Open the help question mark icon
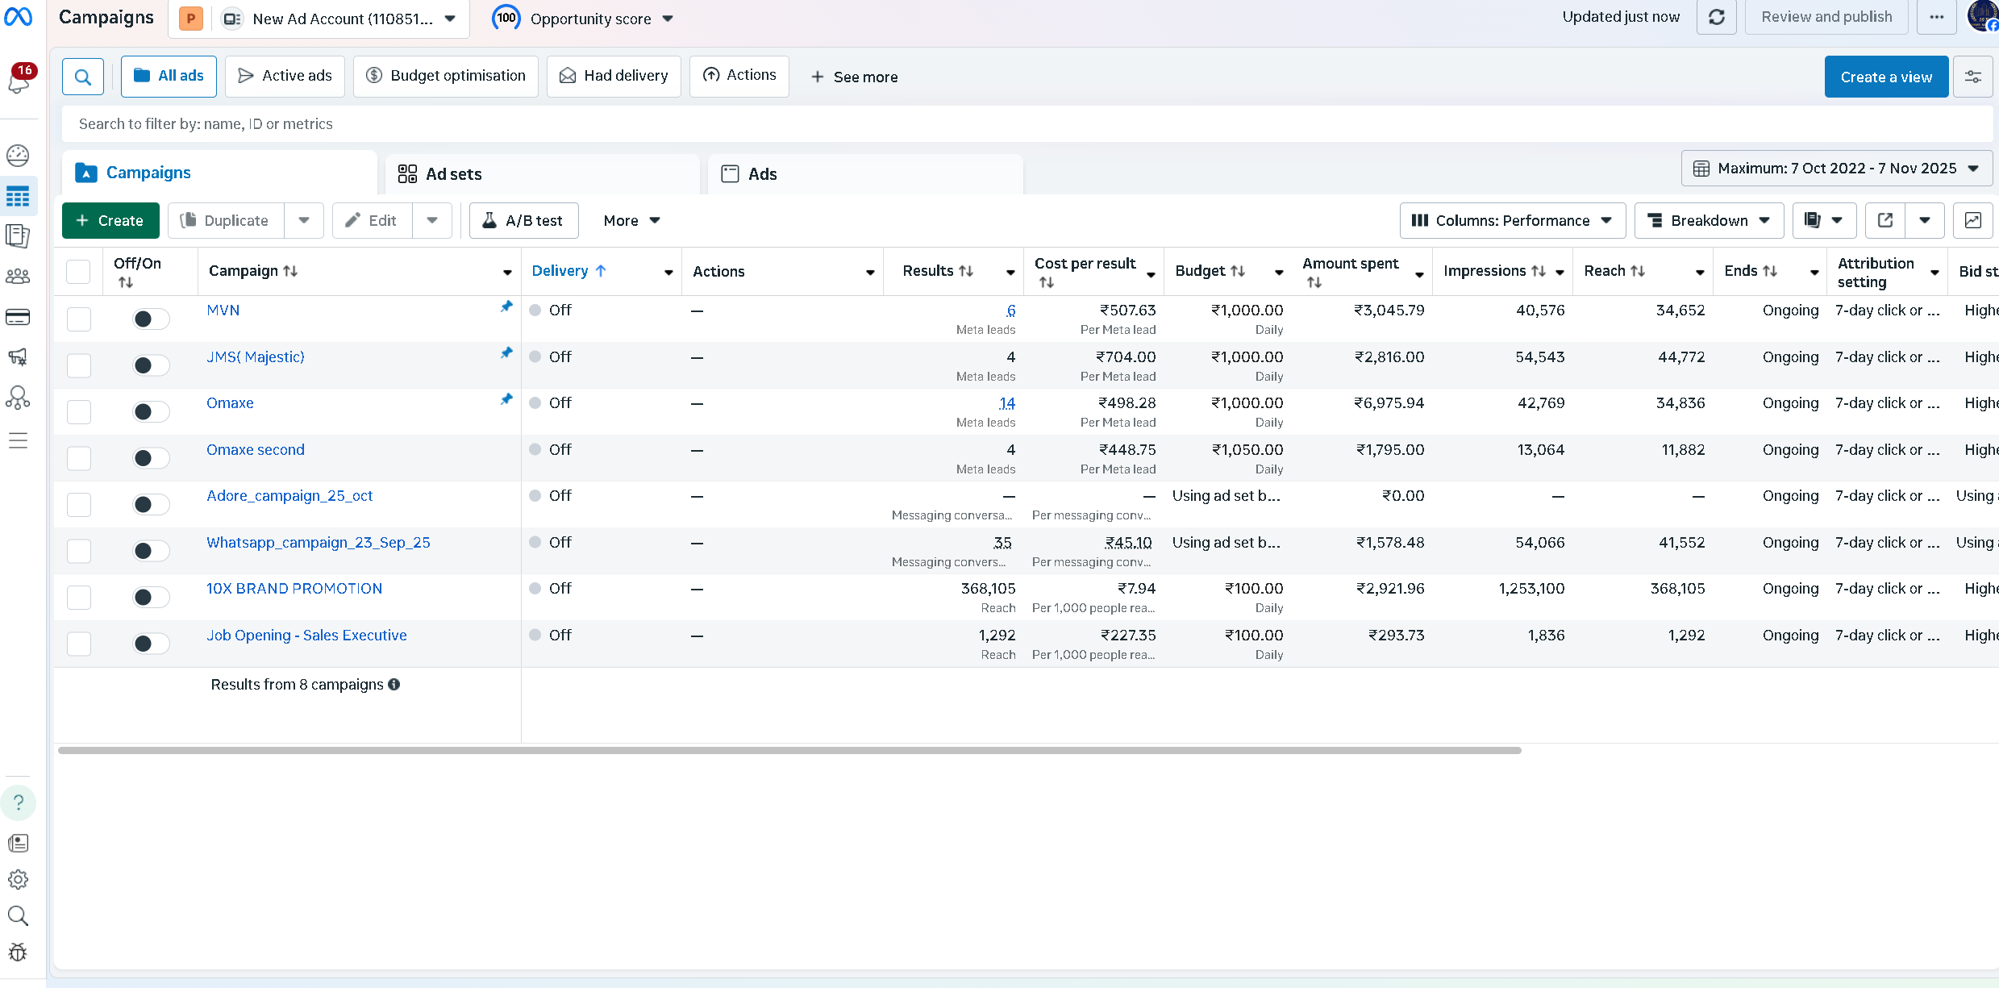The width and height of the screenshot is (1999, 988). 19,802
